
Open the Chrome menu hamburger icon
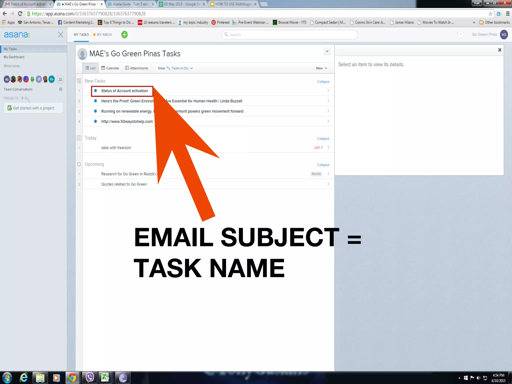click(508, 14)
